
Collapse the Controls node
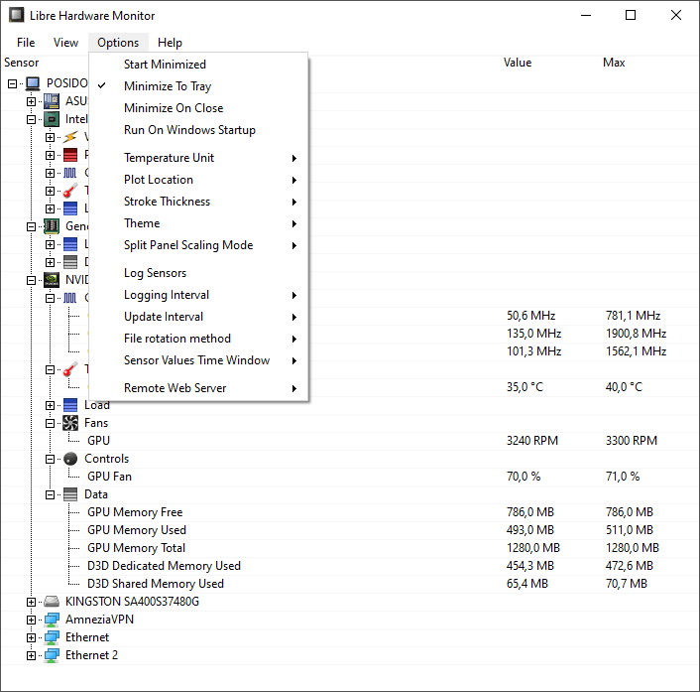tap(50, 459)
